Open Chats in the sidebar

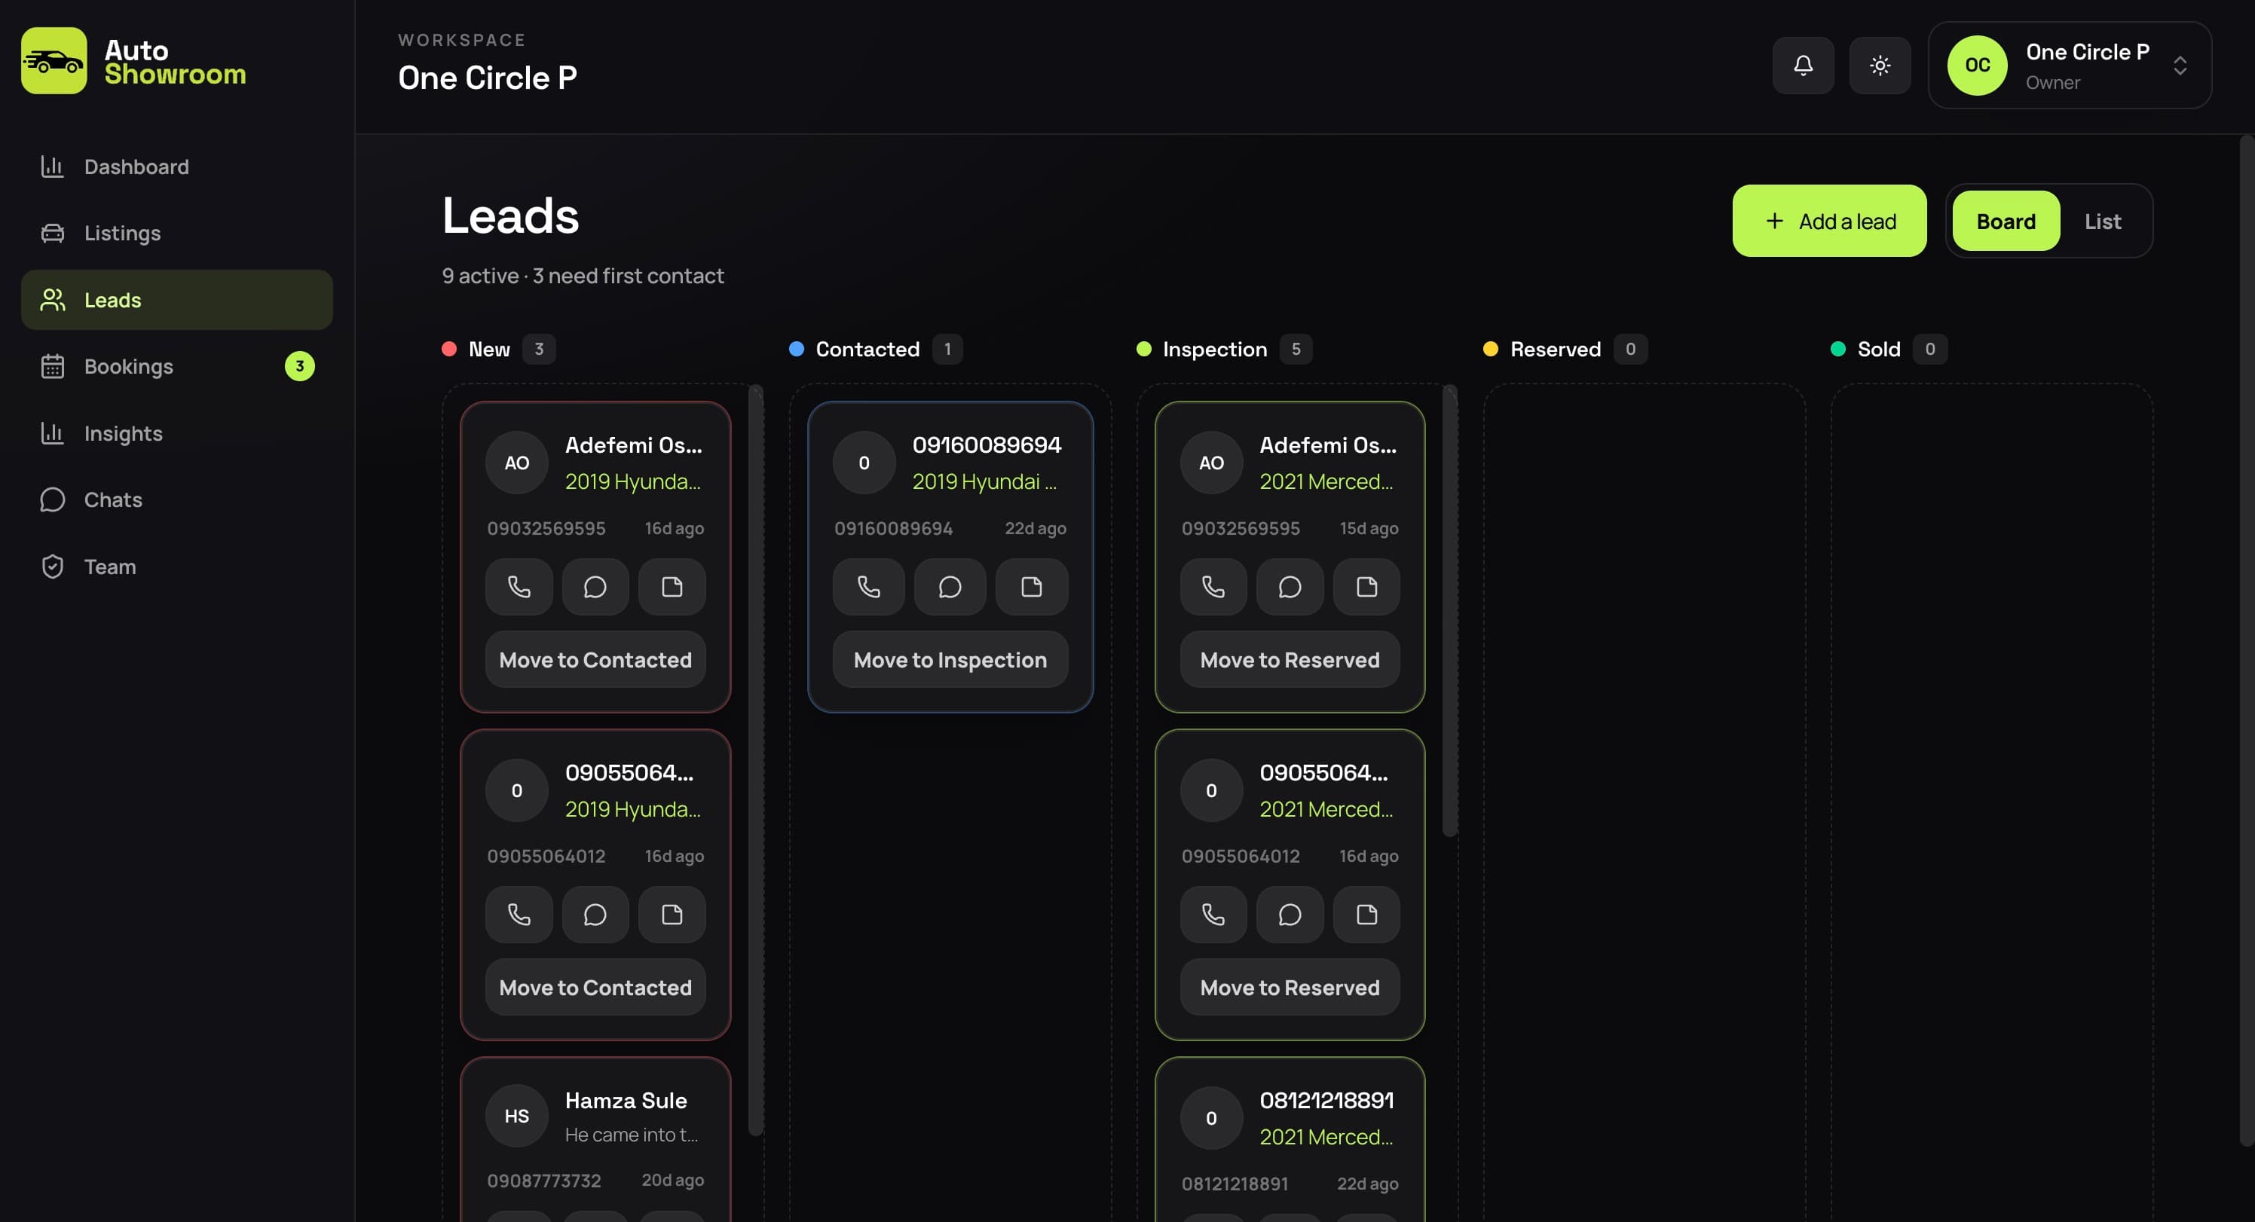177,499
